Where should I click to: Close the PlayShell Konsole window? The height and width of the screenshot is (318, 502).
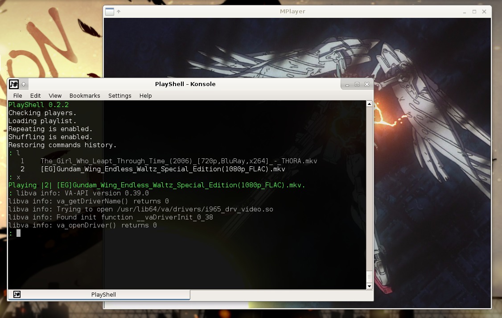[x=367, y=84]
